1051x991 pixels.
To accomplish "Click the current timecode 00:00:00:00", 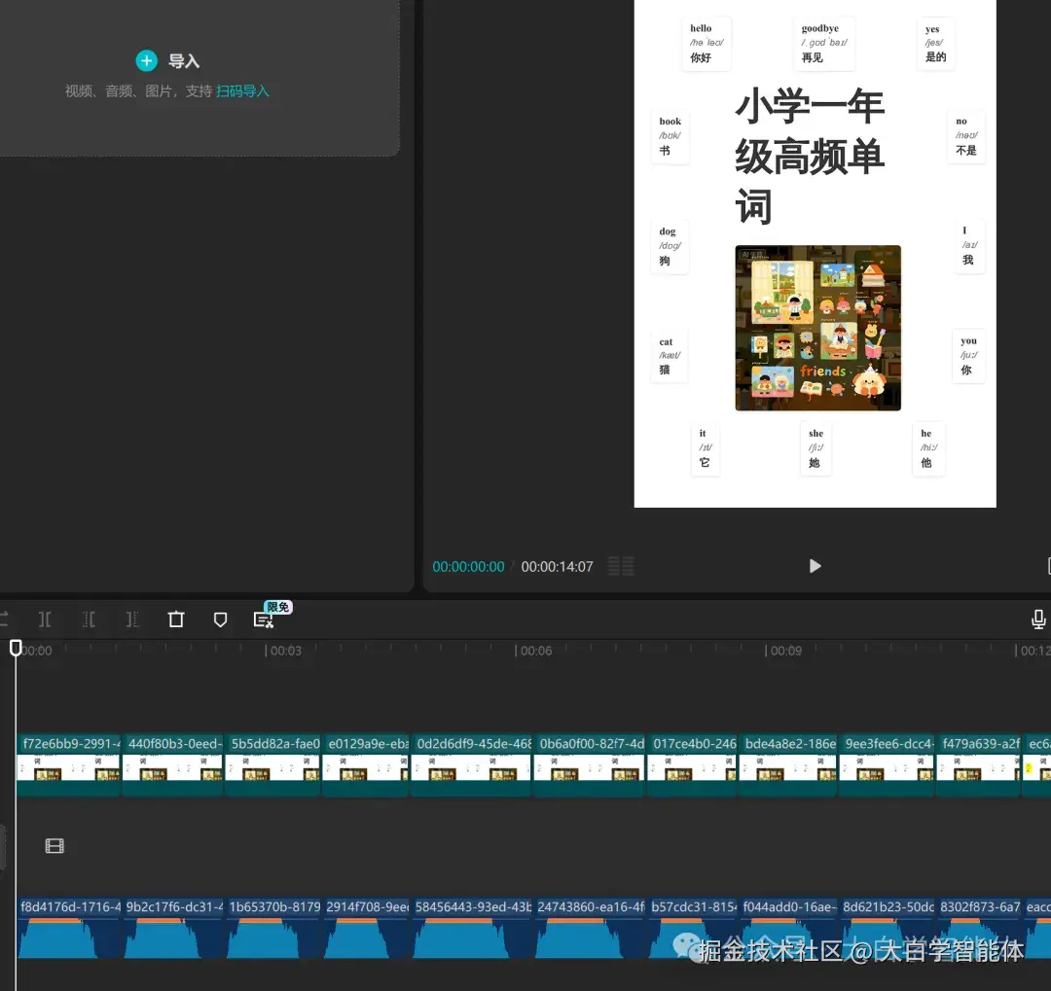I will [468, 567].
